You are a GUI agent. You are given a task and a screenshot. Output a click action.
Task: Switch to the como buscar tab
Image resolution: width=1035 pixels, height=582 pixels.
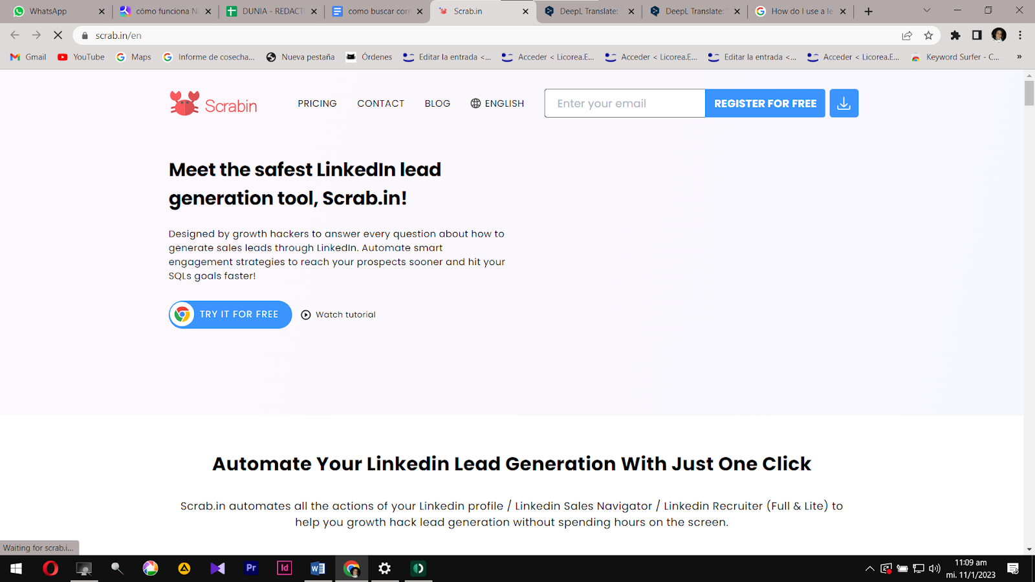(378, 11)
